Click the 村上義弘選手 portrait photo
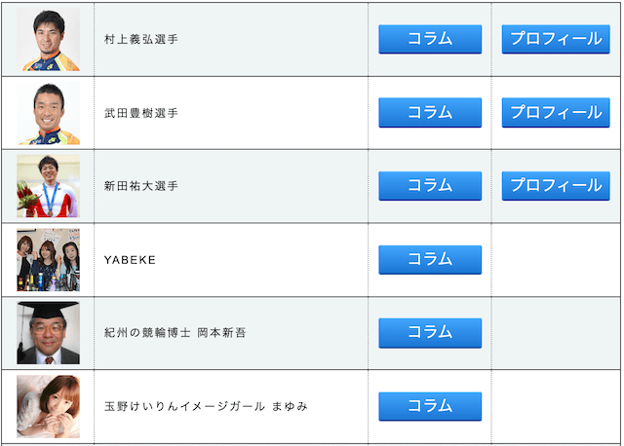This screenshot has height=446, width=624. [x=48, y=39]
